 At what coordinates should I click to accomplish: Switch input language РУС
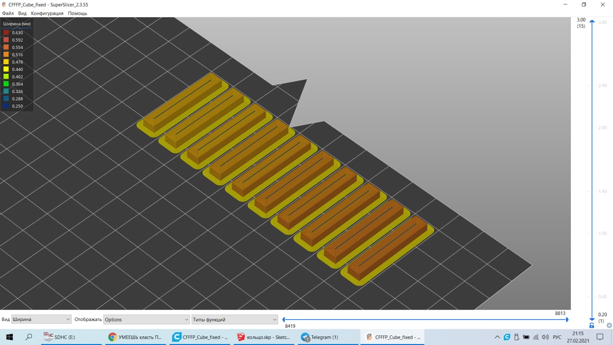pos(557,337)
